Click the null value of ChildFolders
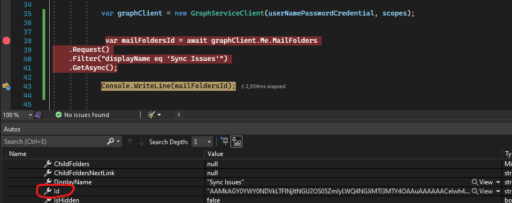 pyautogui.click(x=212, y=164)
